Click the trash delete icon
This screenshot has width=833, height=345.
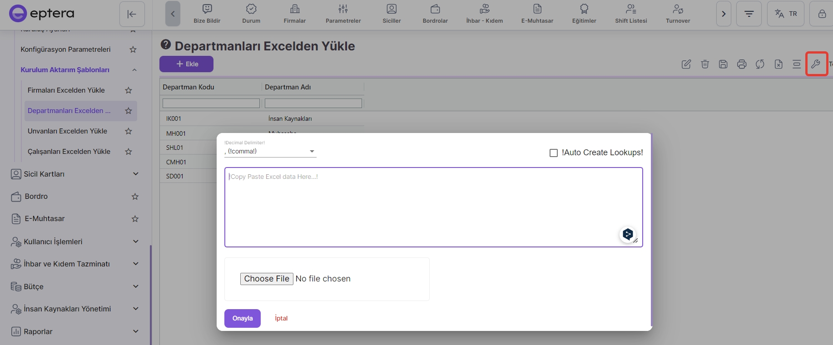[705, 64]
